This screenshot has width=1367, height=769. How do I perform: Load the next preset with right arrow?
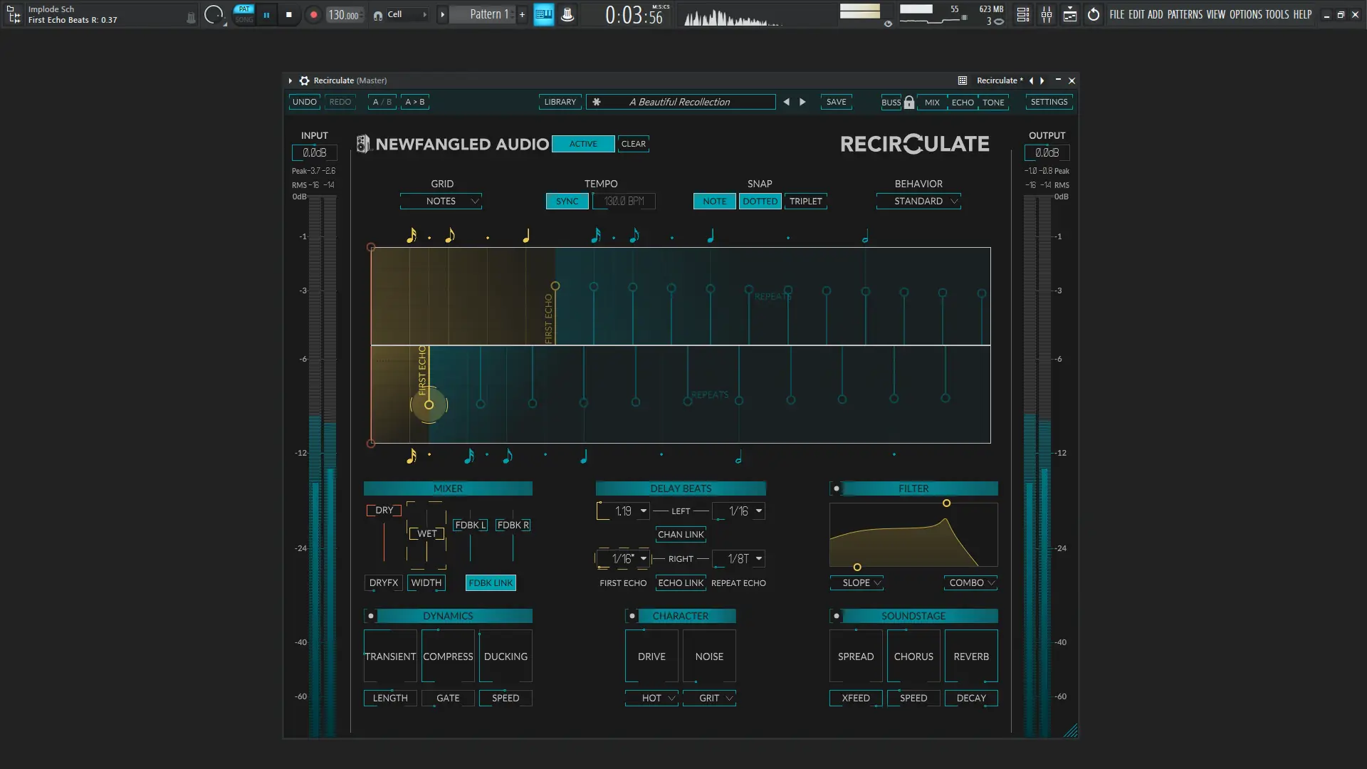point(803,102)
